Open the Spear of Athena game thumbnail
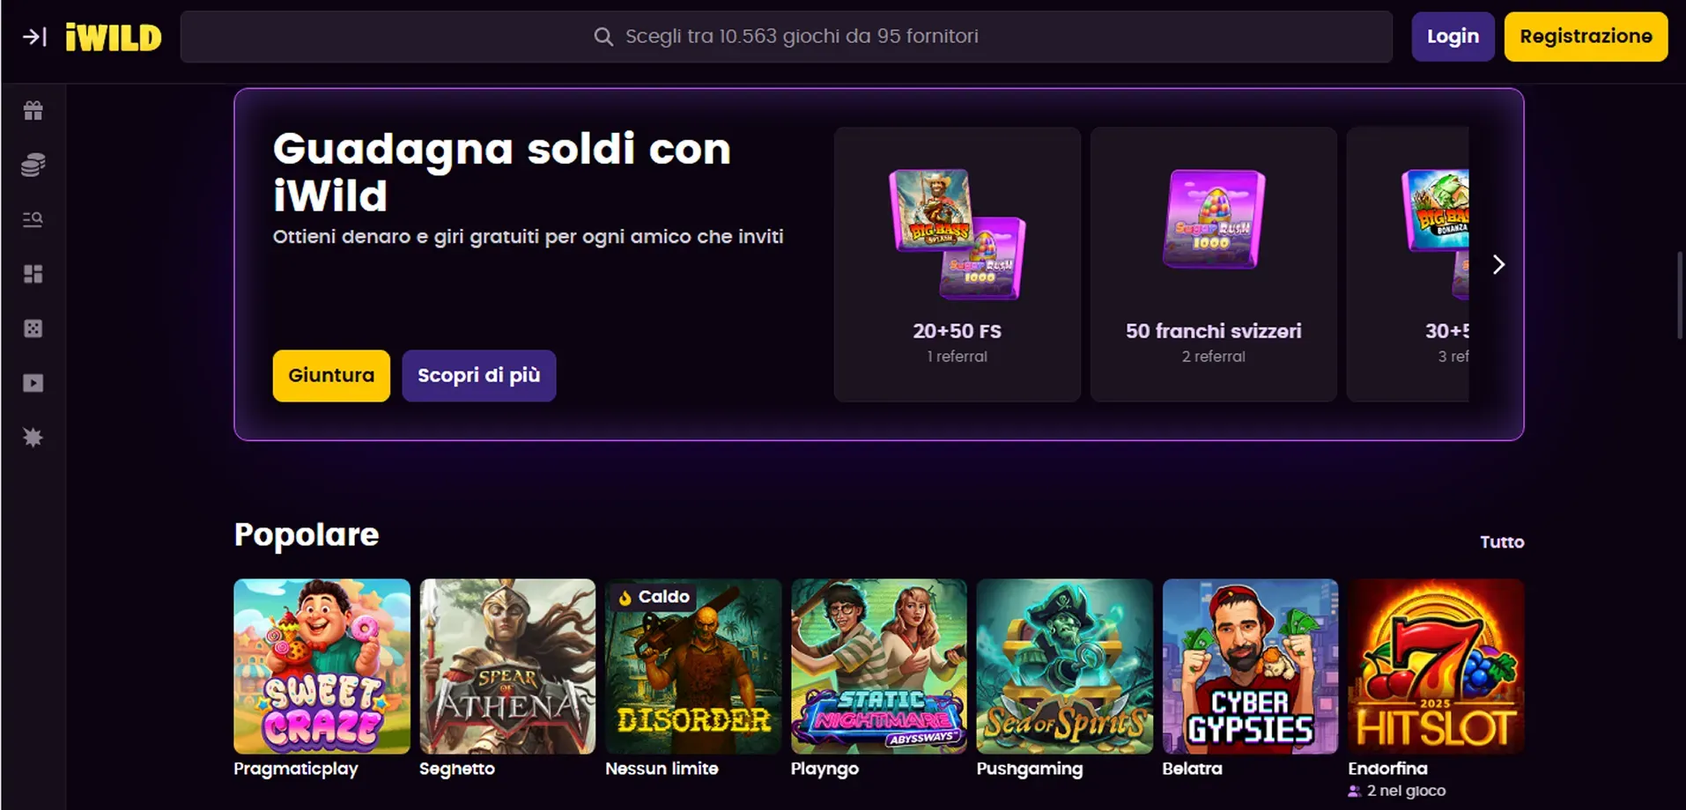 click(508, 666)
